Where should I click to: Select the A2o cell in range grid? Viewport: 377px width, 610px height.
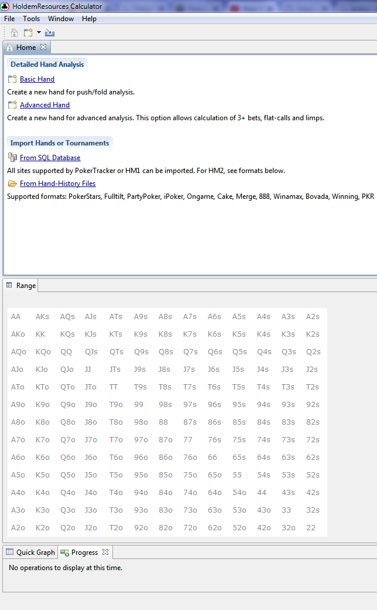(18, 528)
